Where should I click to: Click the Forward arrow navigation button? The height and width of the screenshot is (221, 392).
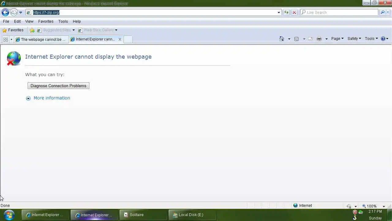(14, 12)
